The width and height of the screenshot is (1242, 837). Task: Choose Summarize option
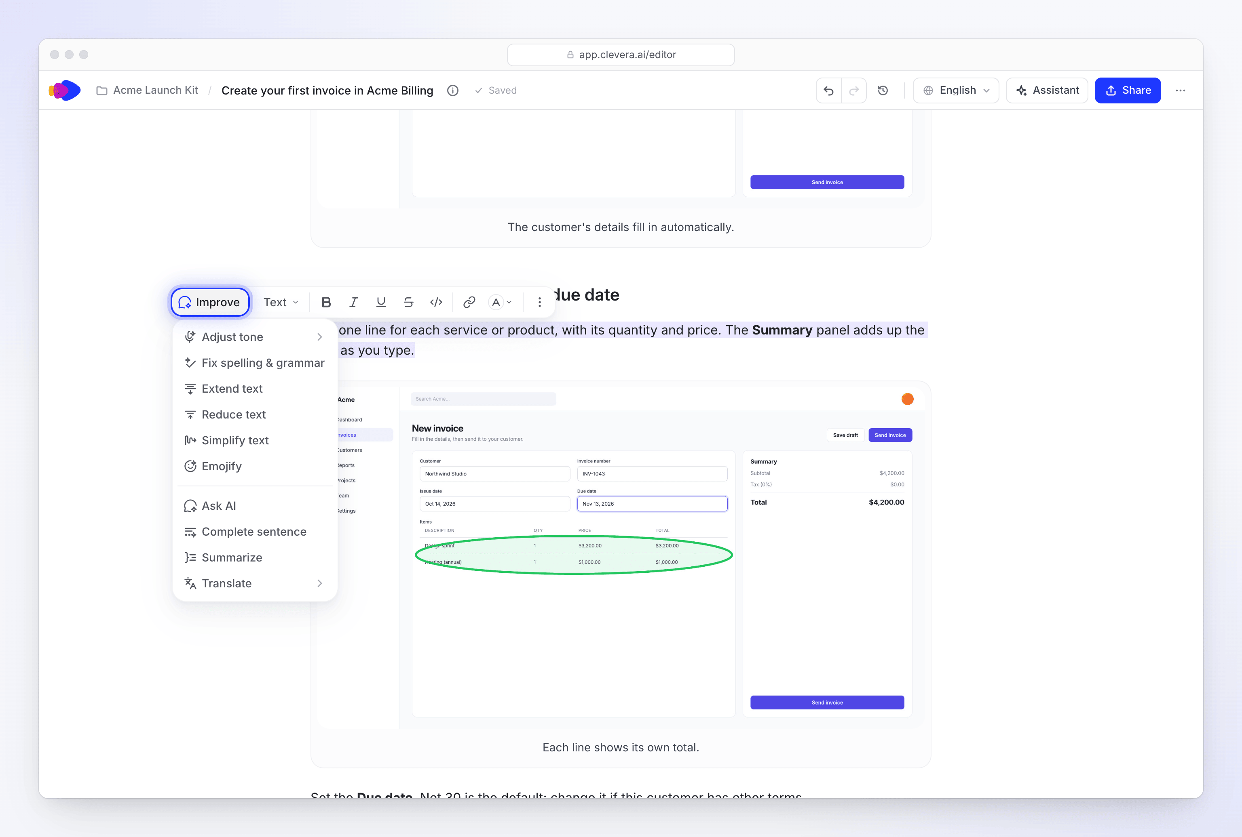[x=255, y=557]
